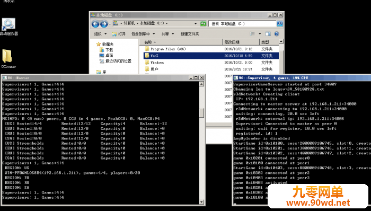Click LogUploader is disabled line in Supervisor
371x211 pixels.
click(261, 138)
